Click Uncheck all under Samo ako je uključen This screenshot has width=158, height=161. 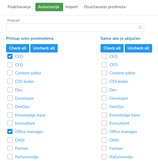[138, 48]
